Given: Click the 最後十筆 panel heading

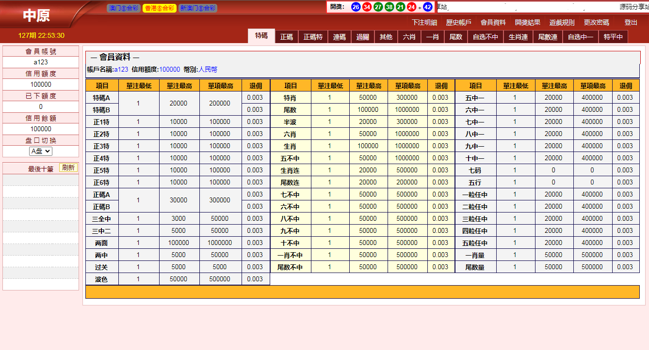Looking at the screenshot, I should [41, 169].
